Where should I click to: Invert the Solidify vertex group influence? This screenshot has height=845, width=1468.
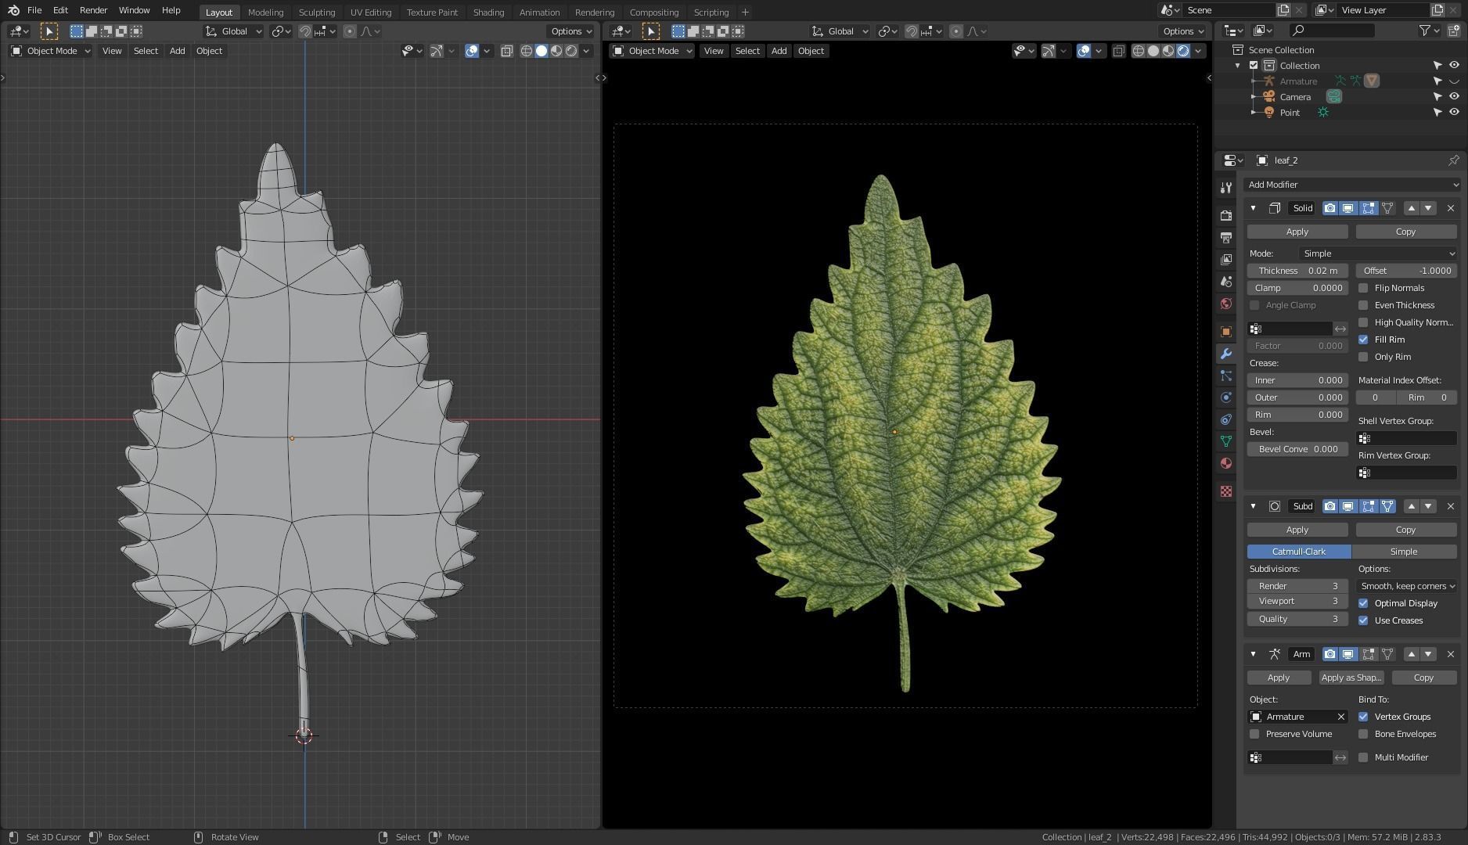point(1340,329)
